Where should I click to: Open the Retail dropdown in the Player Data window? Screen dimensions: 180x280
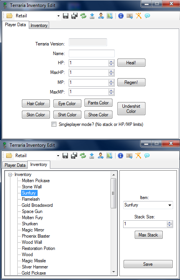[x=58, y=16]
